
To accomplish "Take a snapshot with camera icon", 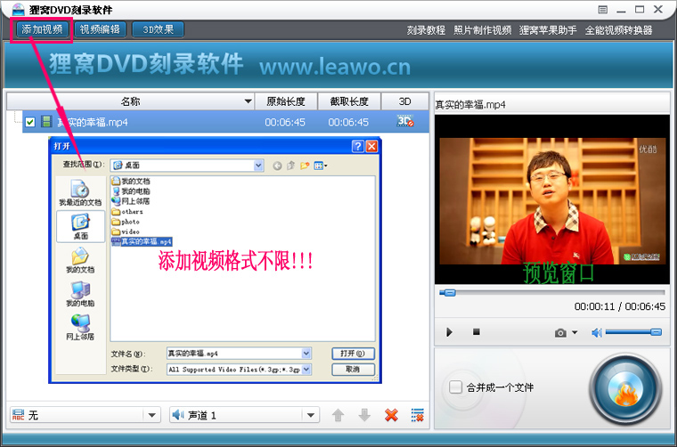I will pos(560,333).
